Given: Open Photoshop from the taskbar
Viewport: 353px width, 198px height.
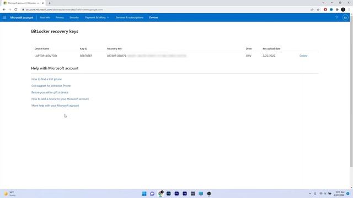Looking at the screenshot, I should pyautogui.click(x=168, y=194).
